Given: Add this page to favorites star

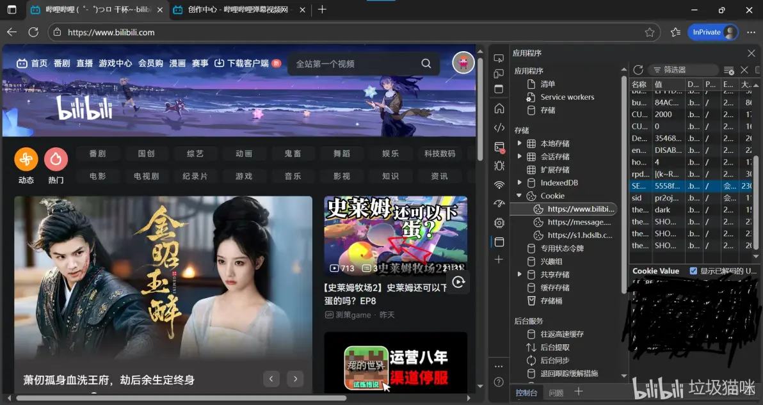Looking at the screenshot, I should pyautogui.click(x=650, y=32).
